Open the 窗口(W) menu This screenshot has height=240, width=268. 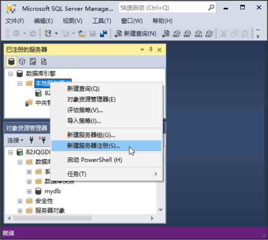pos(132,21)
